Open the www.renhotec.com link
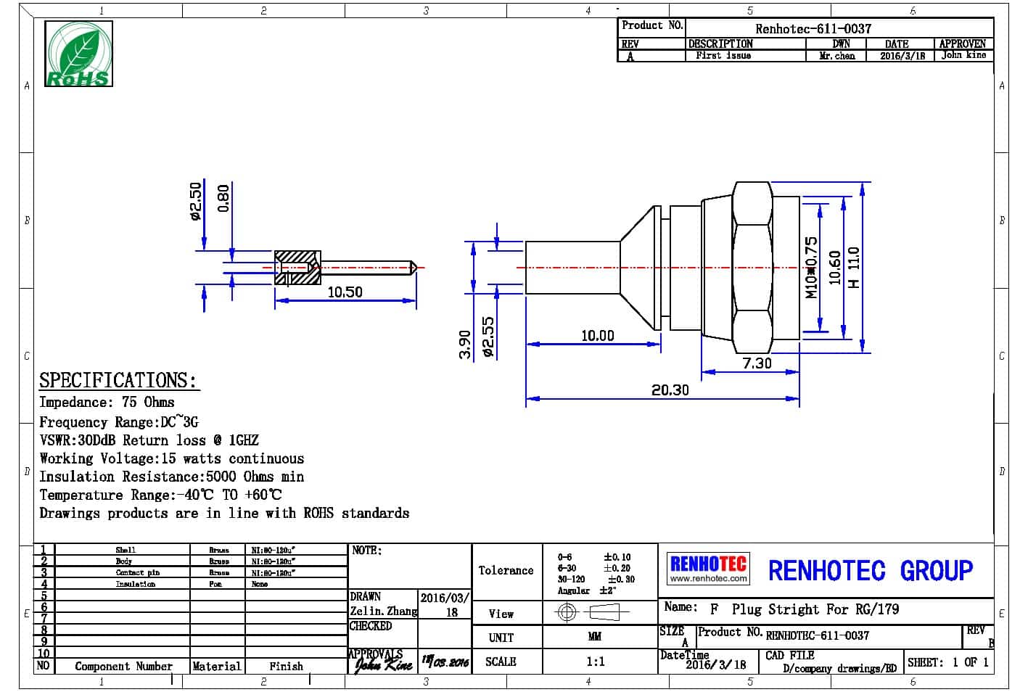This screenshot has height=692, width=1028. (x=707, y=579)
